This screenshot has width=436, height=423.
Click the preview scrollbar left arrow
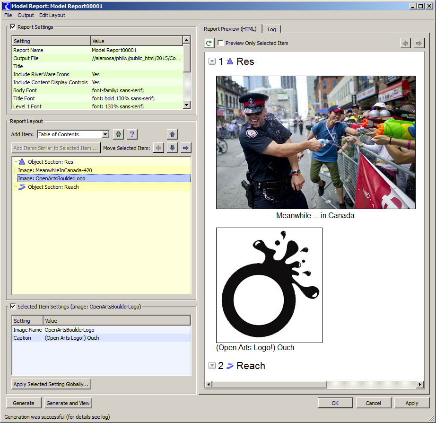point(209,385)
